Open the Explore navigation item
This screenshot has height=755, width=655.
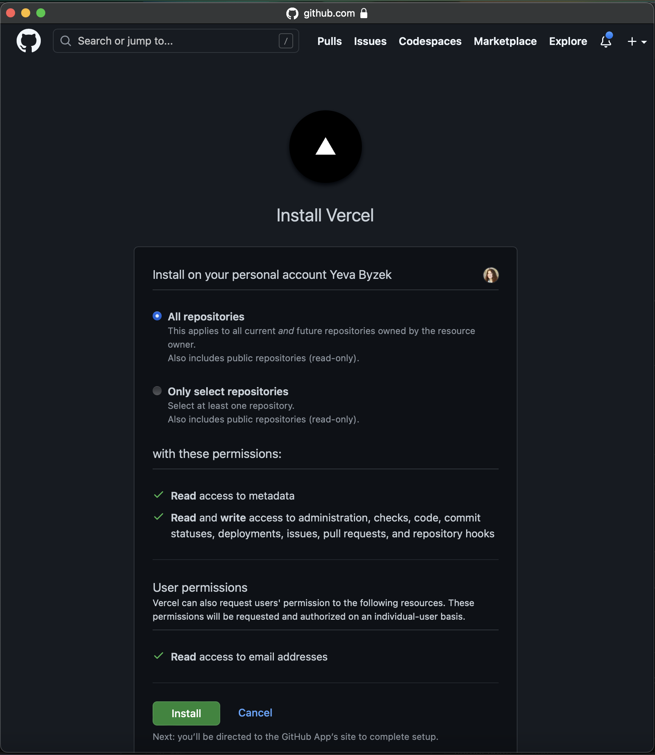568,41
